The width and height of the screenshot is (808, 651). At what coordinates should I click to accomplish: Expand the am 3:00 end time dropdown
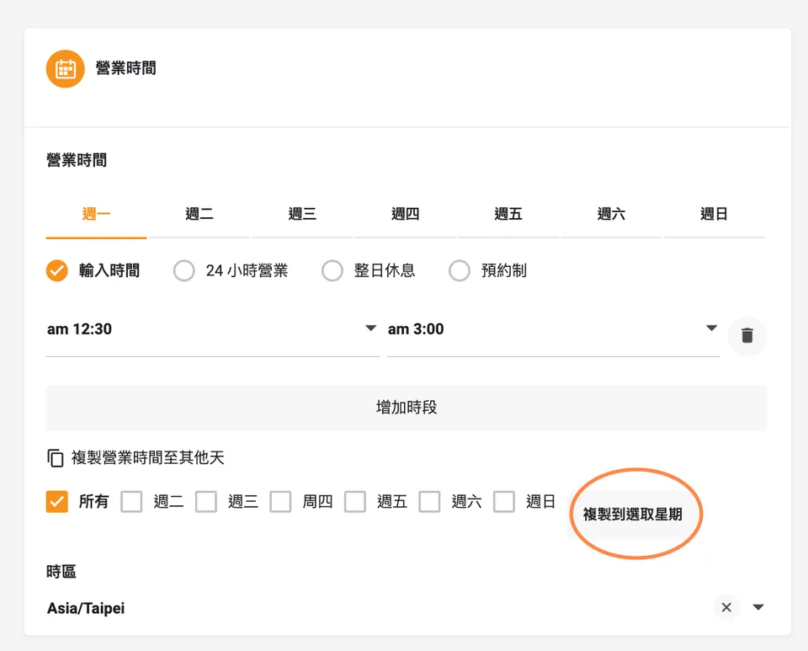click(x=554, y=328)
